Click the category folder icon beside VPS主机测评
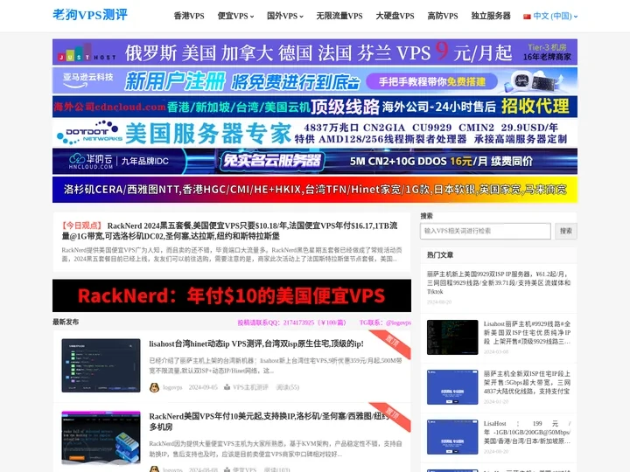630x472 pixels. coord(227,387)
